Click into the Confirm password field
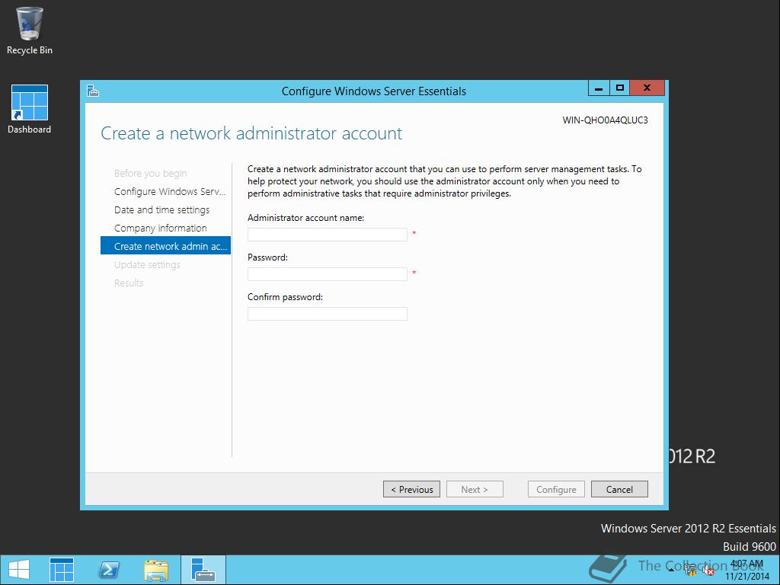Screen dimensions: 780x585 pos(328,313)
